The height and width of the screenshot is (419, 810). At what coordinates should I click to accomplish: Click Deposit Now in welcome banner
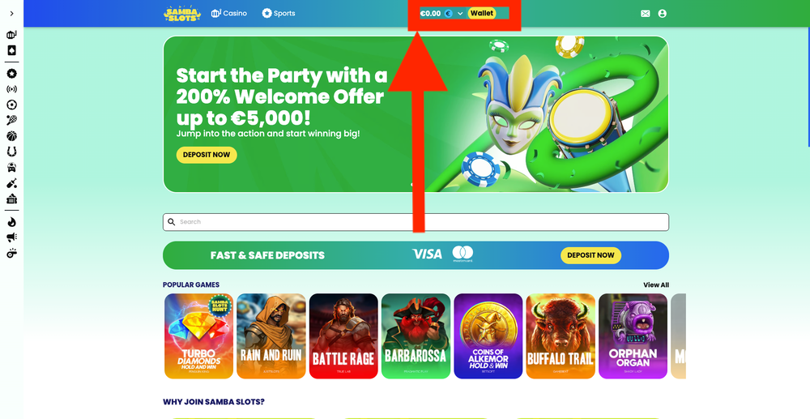(x=207, y=155)
